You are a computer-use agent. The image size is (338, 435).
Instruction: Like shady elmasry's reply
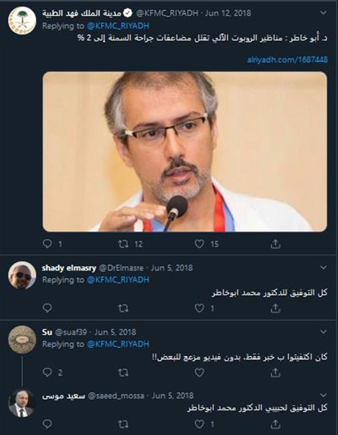tap(199, 308)
